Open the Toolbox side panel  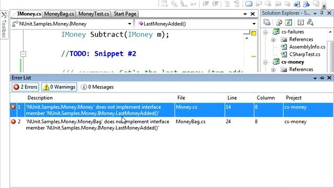[x=4, y=25]
